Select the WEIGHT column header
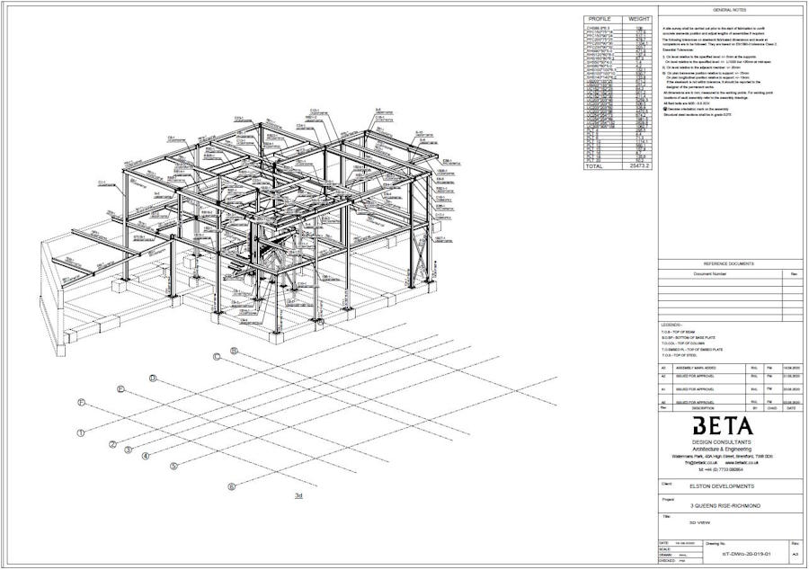Viewport: 809px width, 570px height. point(639,19)
